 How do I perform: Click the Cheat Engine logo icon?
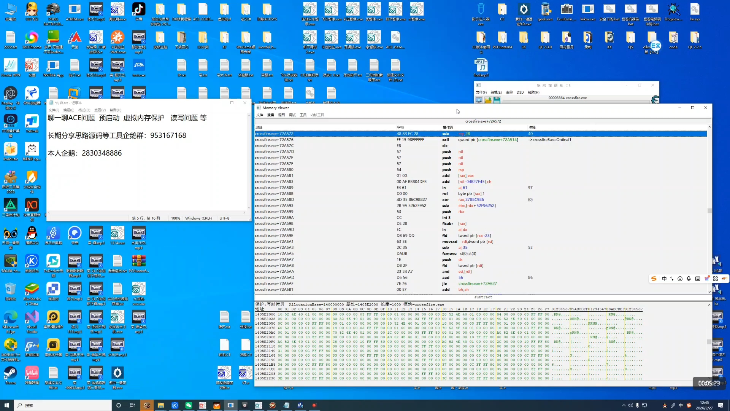[x=655, y=100]
